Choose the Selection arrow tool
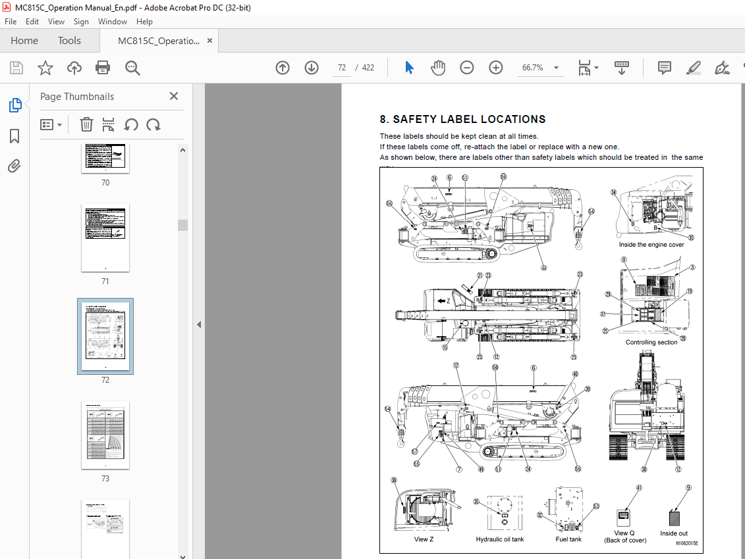Viewport: 745px width, 559px height. (x=409, y=68)
